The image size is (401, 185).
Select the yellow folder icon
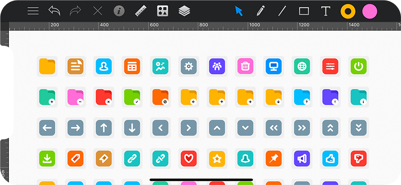pyautogui.click(x=47, y=66)
